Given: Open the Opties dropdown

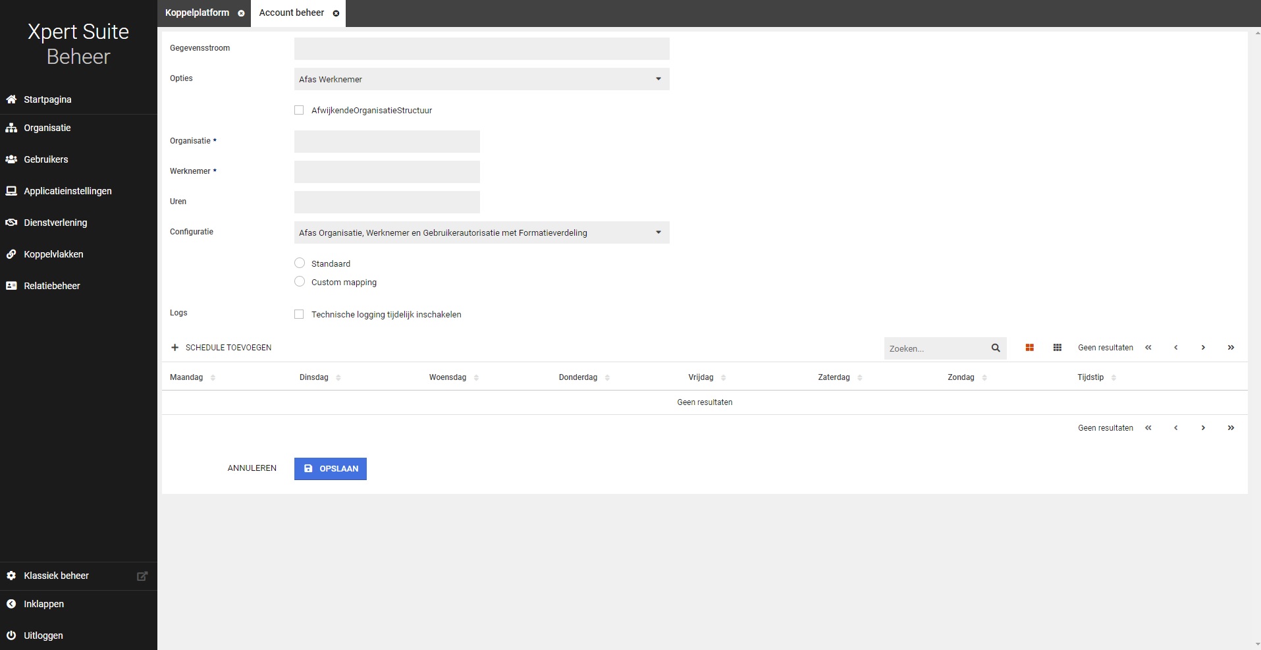Looking at the screenshot, I should coord(481,79).
